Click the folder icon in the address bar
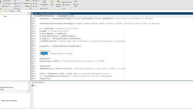 [x=2, y=11]
